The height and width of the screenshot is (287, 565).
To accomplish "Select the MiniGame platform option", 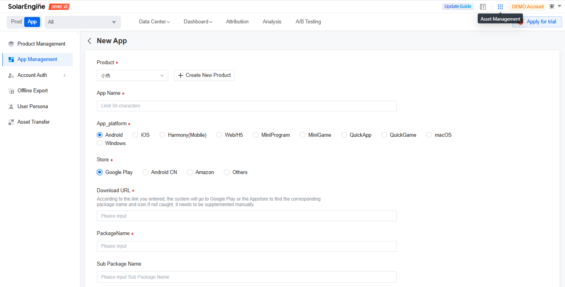I will [x=302, y=135].
